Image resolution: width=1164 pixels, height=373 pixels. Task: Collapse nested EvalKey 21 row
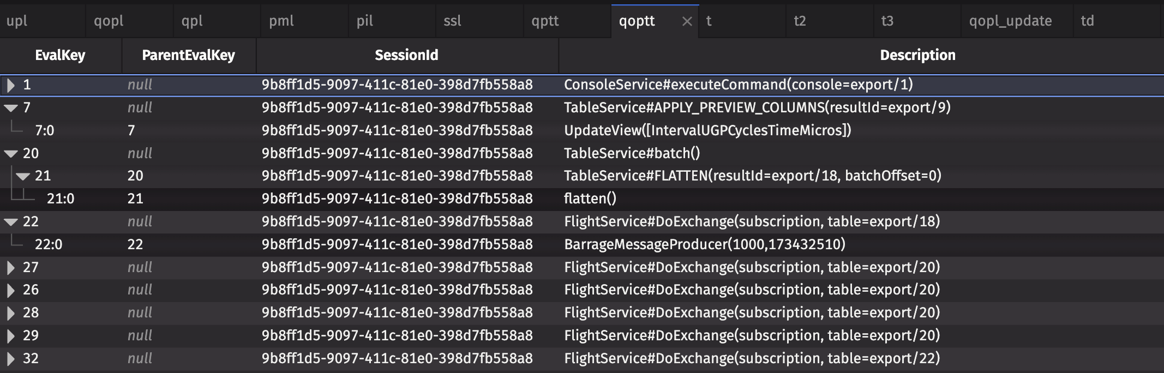point(23,176)
